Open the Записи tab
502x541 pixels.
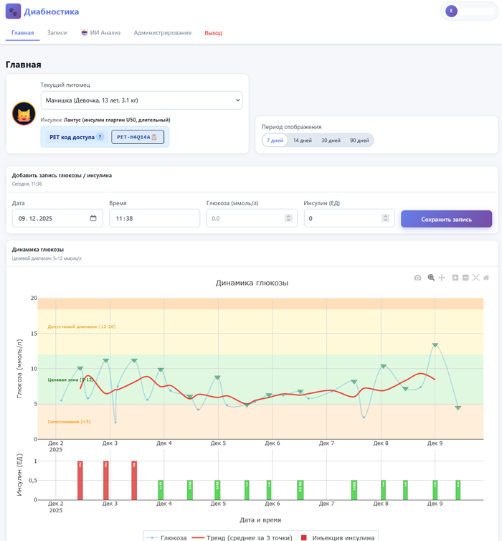[57, 33]
